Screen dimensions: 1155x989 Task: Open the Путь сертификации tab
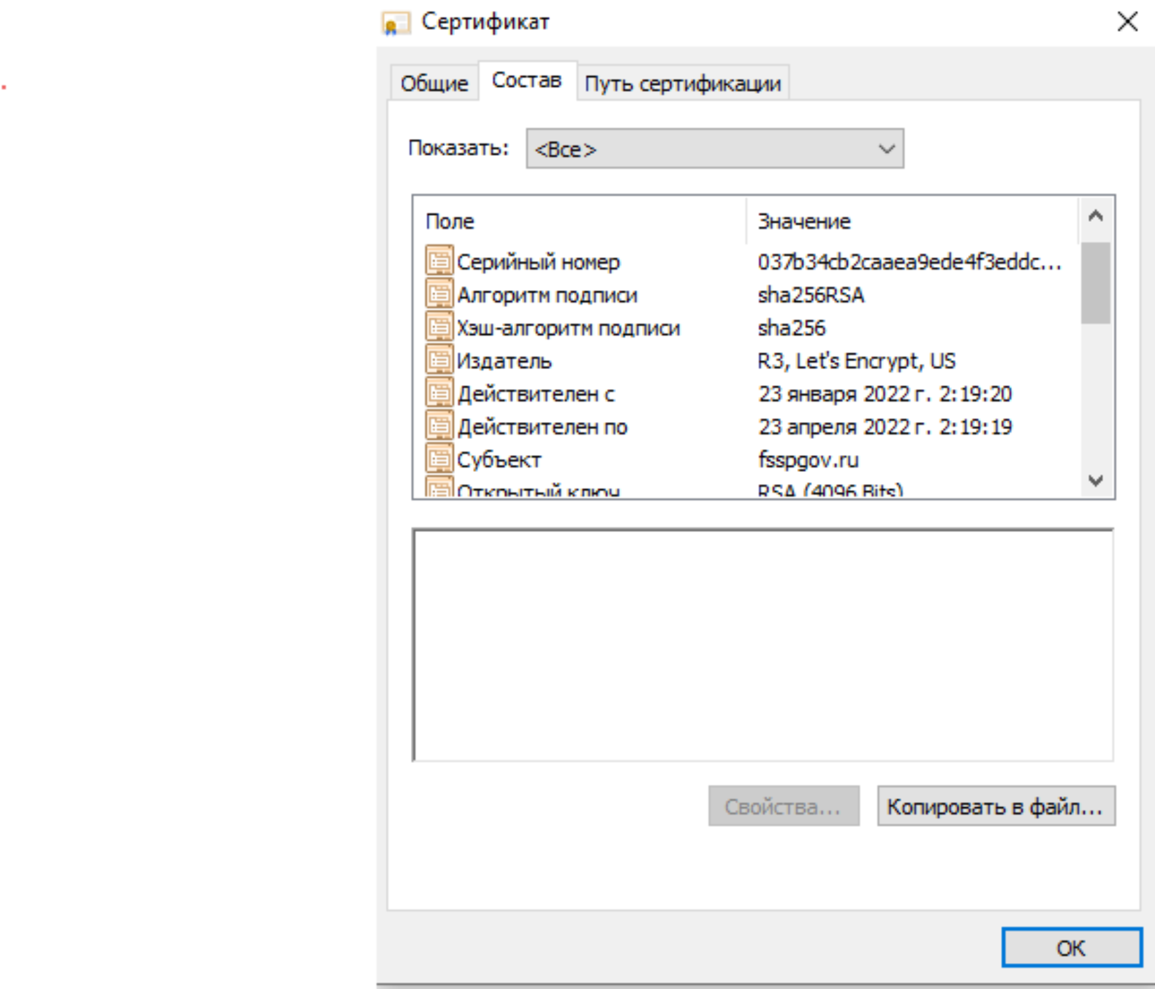pyautogui.click(x=682, y=83)
